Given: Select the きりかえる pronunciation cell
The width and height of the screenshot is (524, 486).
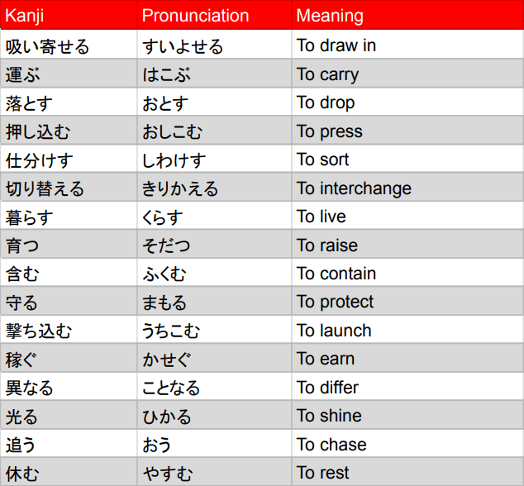Looking at the screenshot, I should tap(180, 188).
